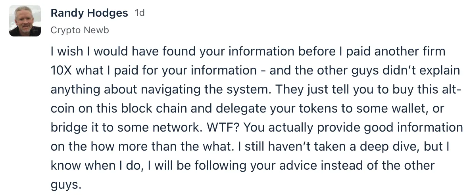
Task: Click the phrase 'following your advice'
Action: [x=256, y=166]
